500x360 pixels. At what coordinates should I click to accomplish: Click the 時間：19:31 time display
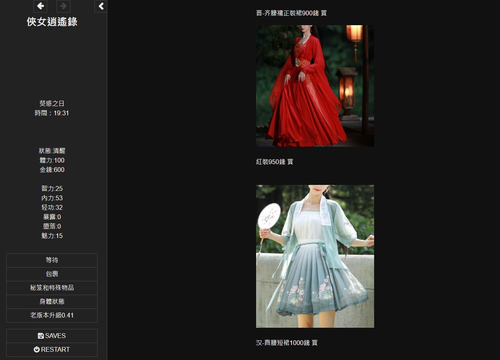[x=52, y=113]
